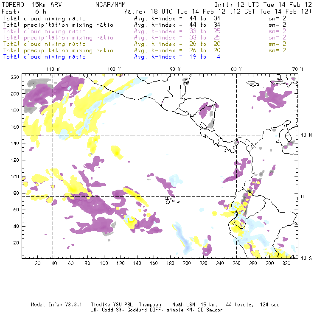Click the "10 N" latitude label
This screenshot has height=314, width=314.
point(306,135)
